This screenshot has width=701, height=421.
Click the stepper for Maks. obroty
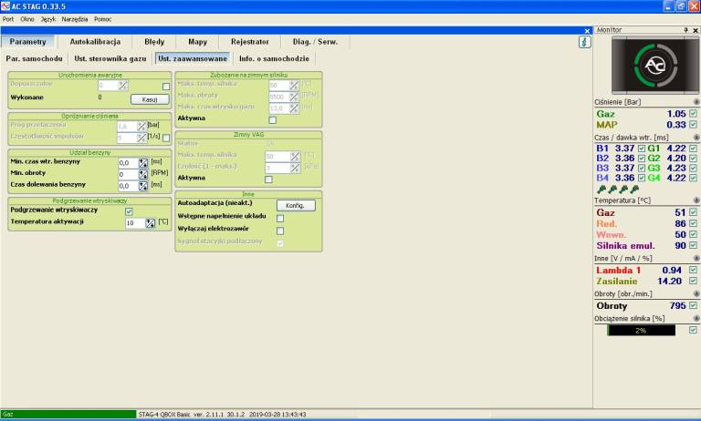tap(294, 97)
